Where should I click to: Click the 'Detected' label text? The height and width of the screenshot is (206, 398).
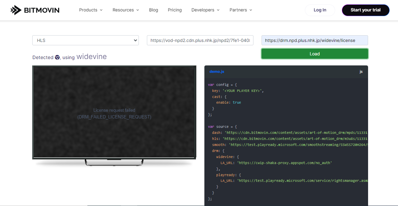tap(43, 57)
